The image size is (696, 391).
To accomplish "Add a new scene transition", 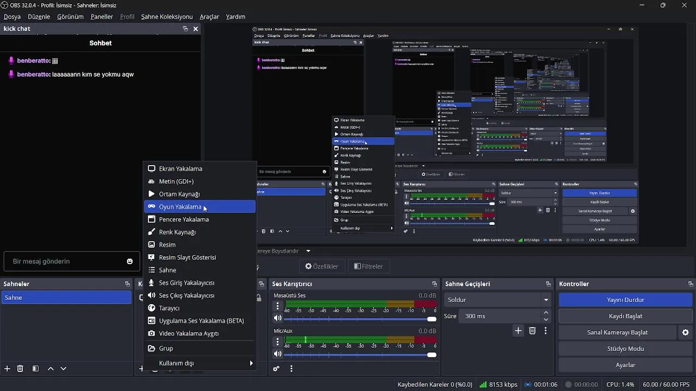I will [x=518, y=331].
